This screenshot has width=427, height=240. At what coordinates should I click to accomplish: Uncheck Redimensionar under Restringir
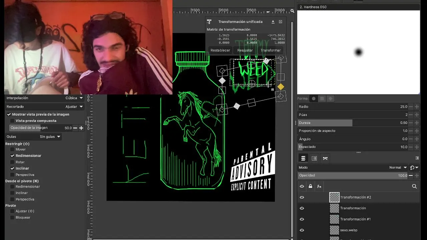pyautogui.click(x=12, y=156)
